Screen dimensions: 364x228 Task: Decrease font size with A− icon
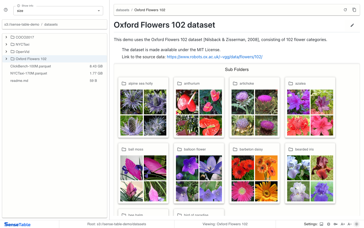click(x=350, y=224)
